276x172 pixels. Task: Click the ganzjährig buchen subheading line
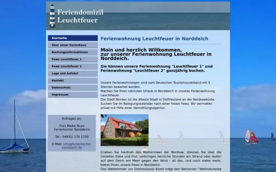tap(157, 68)
